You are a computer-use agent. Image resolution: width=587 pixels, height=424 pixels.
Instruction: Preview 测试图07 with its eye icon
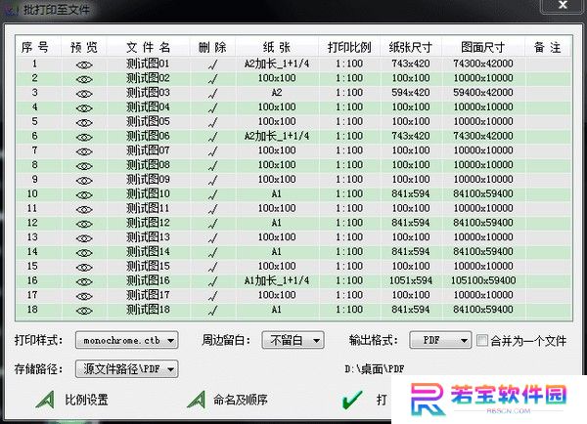[84, 151]
